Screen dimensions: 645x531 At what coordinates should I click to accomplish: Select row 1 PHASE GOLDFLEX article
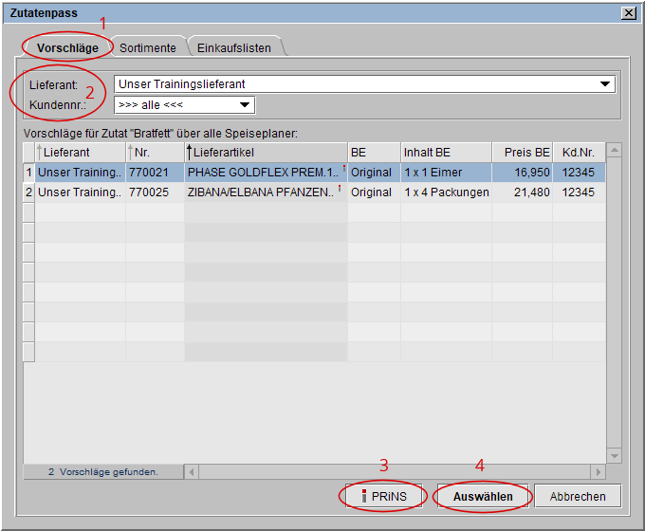(x=261, y=173)
